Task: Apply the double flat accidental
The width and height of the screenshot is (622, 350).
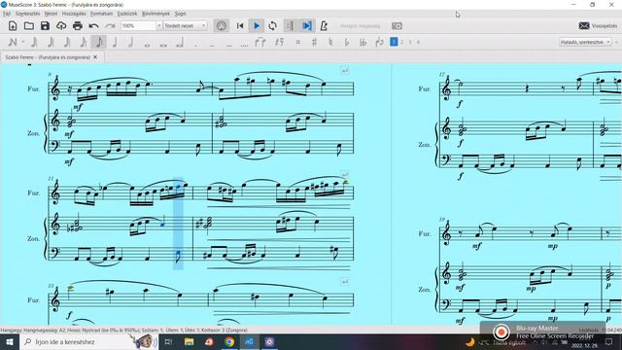Action: point(363,42)
